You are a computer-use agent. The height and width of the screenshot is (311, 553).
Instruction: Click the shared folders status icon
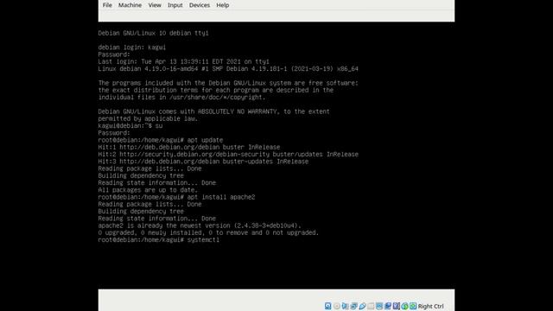coord(371,306)
